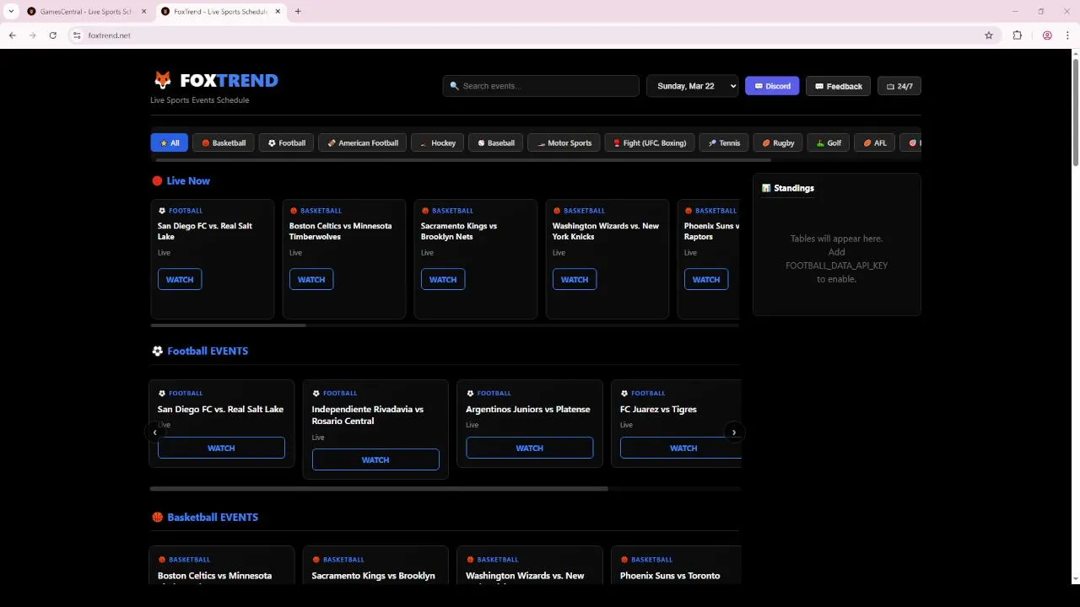Open the Discord link button
The height and width of the screenshot is (607, 1080).
(x=772, y=86)
